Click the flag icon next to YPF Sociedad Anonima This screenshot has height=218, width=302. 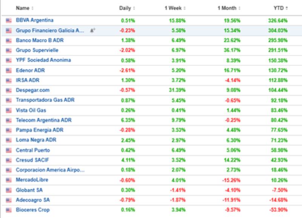click(x=9, y=60)
